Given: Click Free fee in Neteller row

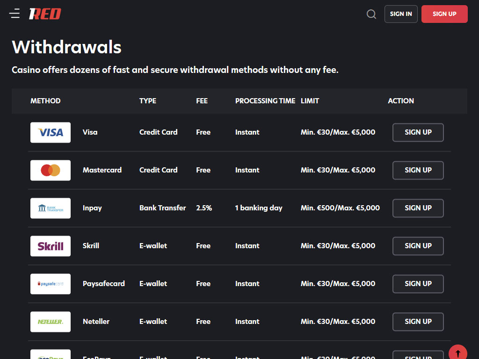Looking at the screenshot, I should [x=203, y=322].
